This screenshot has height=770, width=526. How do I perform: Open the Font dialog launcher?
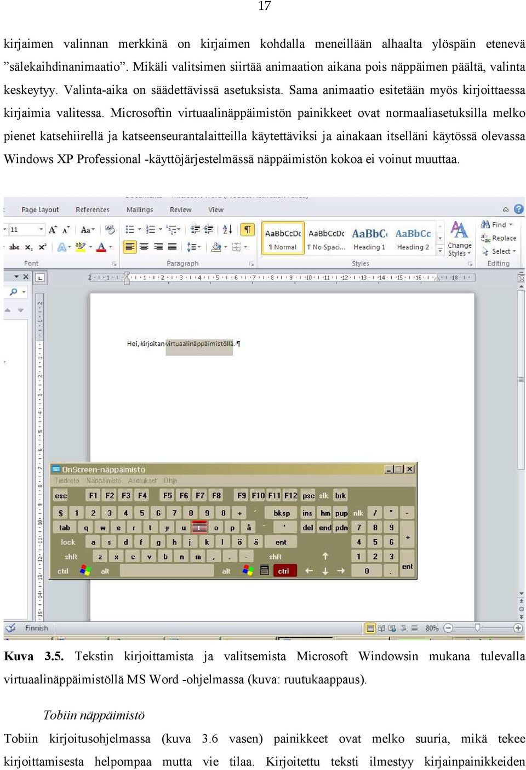(x=114, y=264)
